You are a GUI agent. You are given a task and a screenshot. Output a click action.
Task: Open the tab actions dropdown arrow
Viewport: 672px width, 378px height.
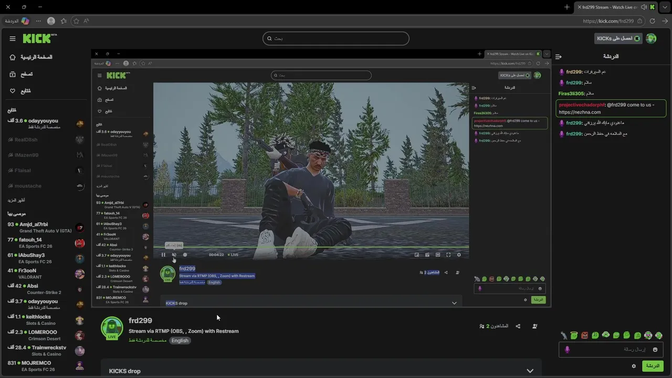[x=664, y=7]
